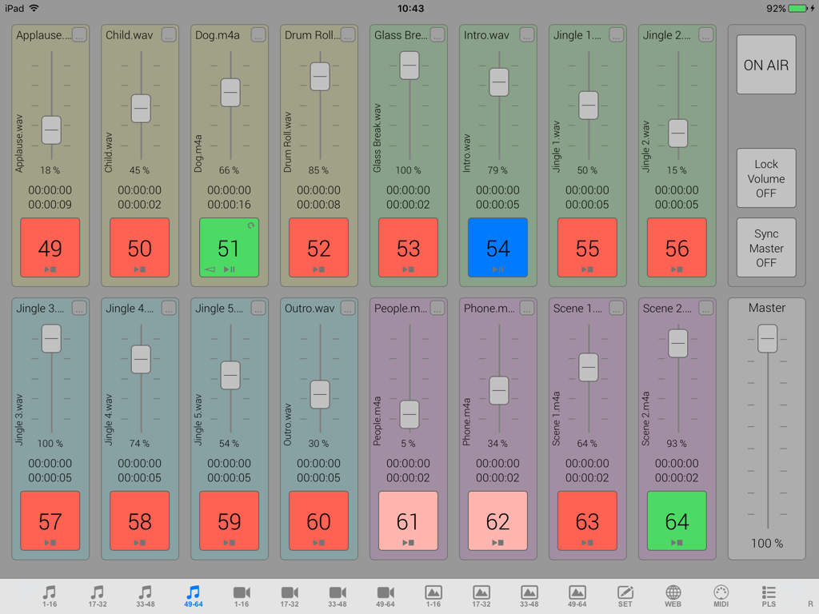The width and height of the screenshot is (819, 614).
Task: Open audio bank 1-16 tab
Action: coord(50,596)
